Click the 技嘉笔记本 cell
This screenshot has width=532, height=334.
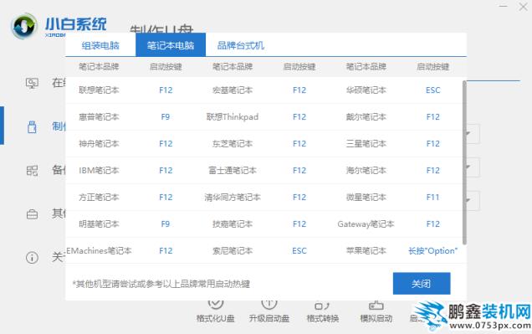tap(233, 224)
